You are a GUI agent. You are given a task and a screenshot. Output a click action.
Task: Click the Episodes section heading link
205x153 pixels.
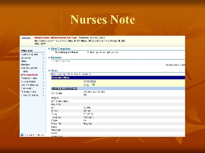[x=56, y=58]
